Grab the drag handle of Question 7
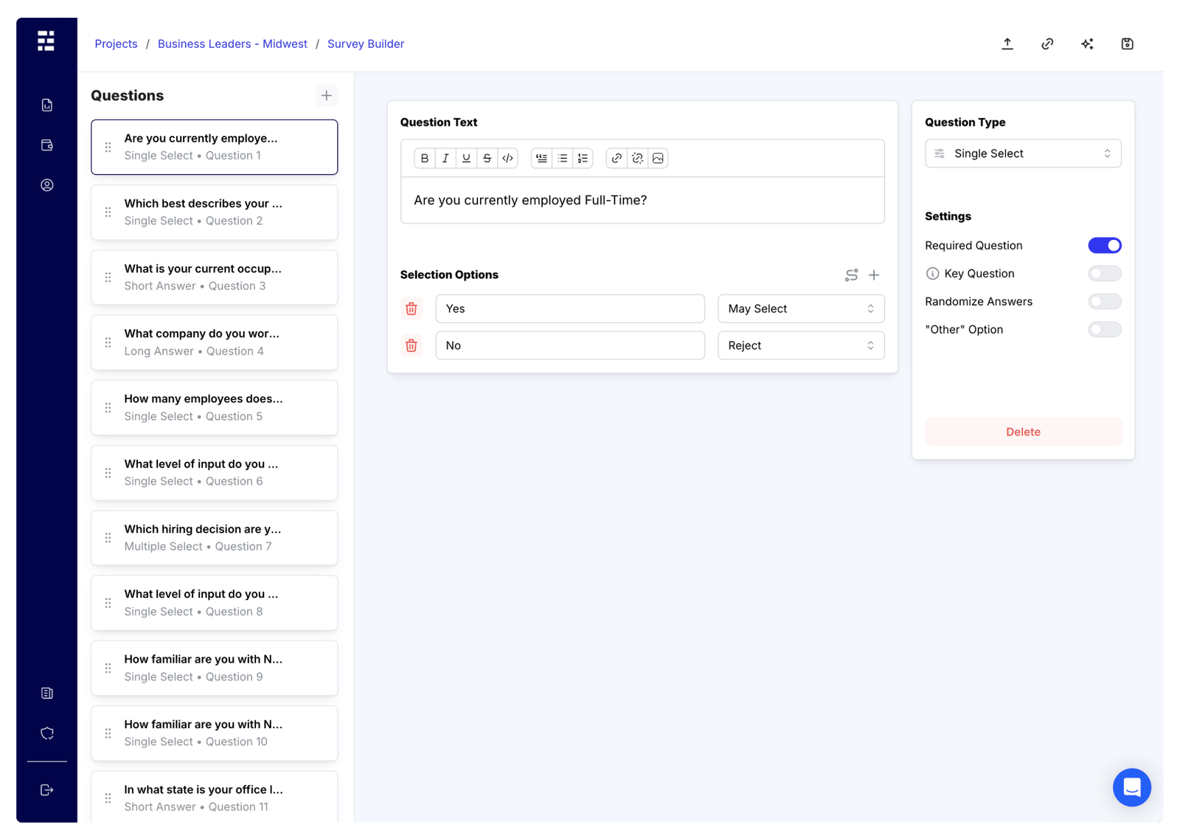 (108, 538)
